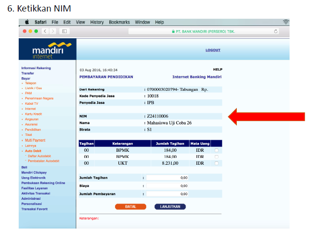Click the Jumlah Pembayaran amount field

[x=167, y=194]
